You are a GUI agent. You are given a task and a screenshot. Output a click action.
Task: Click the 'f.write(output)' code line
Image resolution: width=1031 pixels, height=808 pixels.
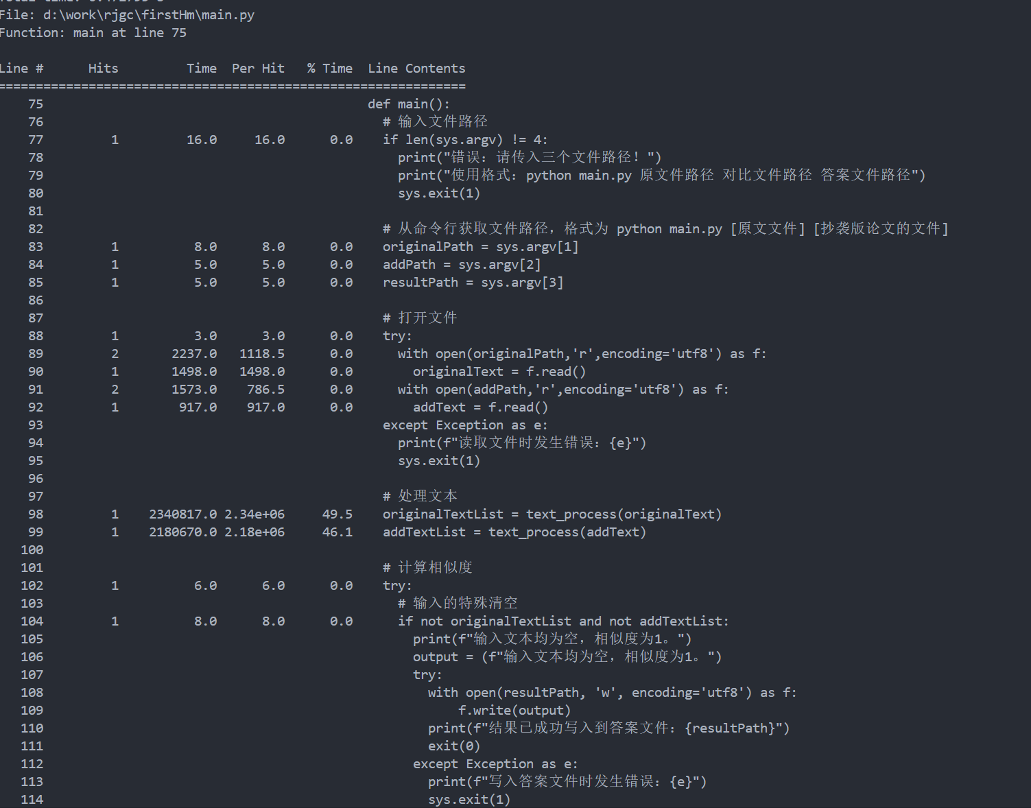click(x=514, y=711)
